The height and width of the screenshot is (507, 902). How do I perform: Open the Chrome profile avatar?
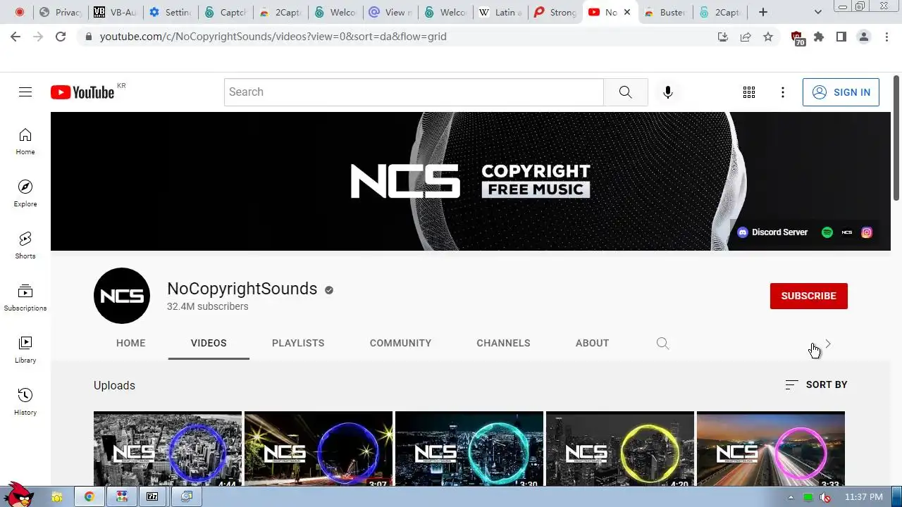864,37
